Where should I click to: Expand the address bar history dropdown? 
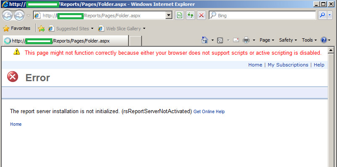click(x=169, y=16)
